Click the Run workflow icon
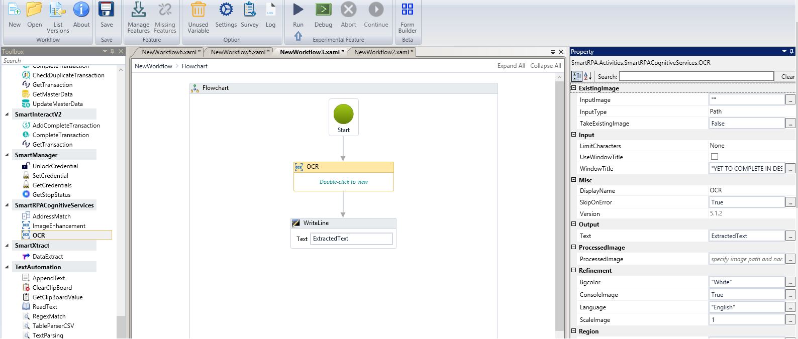 298,10
